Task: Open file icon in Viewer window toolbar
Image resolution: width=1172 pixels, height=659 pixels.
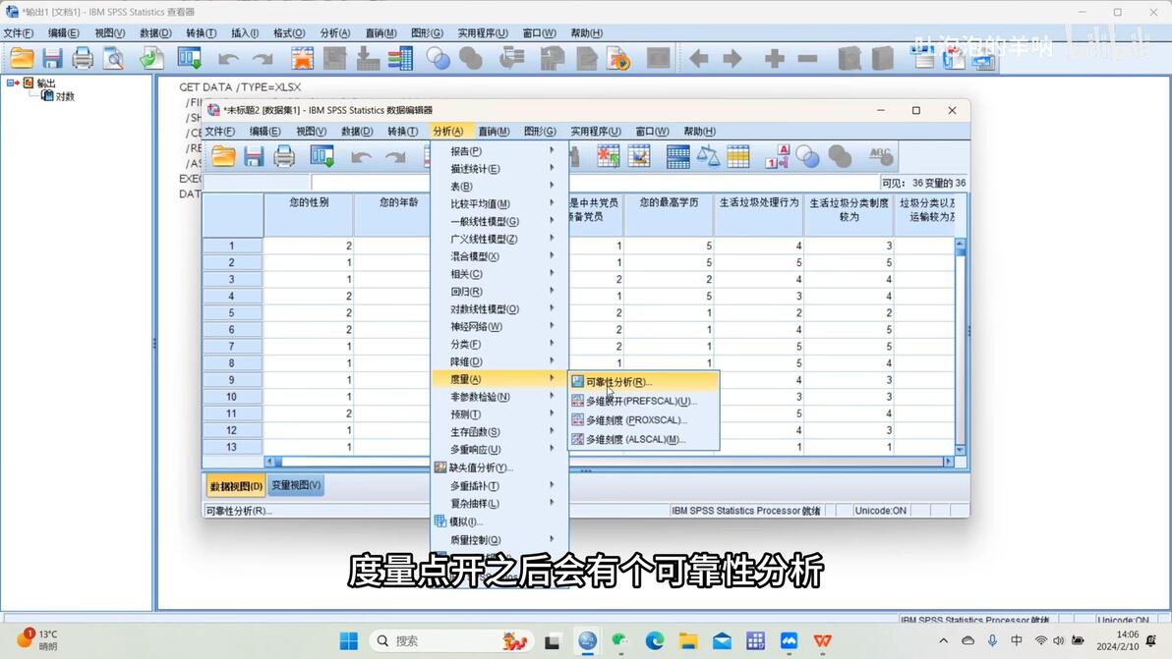Action: (x=22, y=58)
